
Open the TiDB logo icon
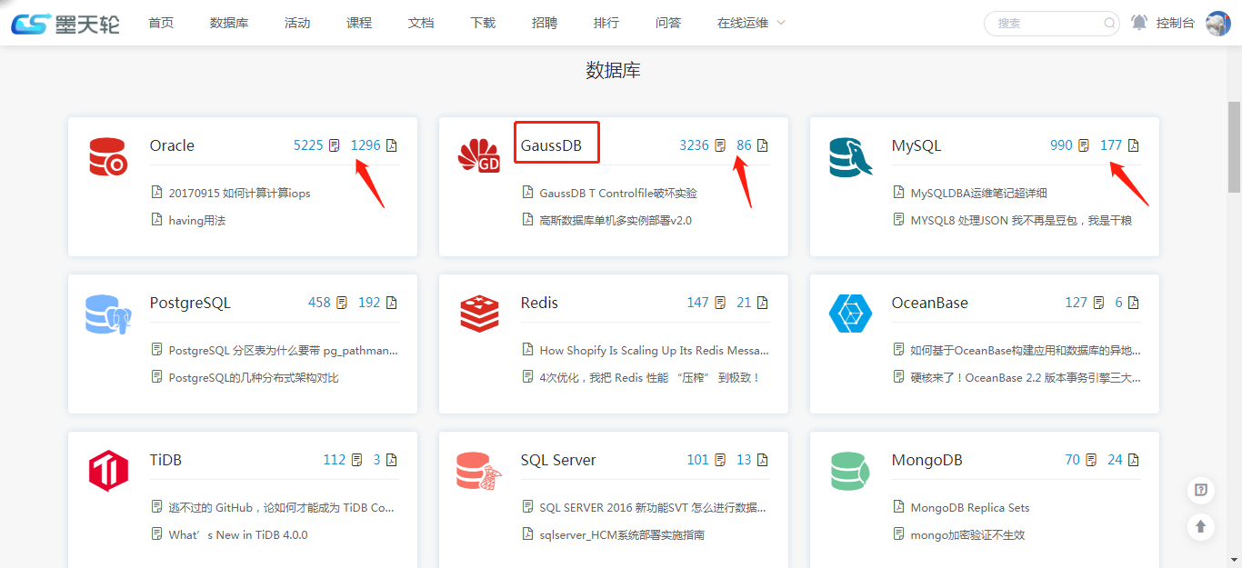108,471
